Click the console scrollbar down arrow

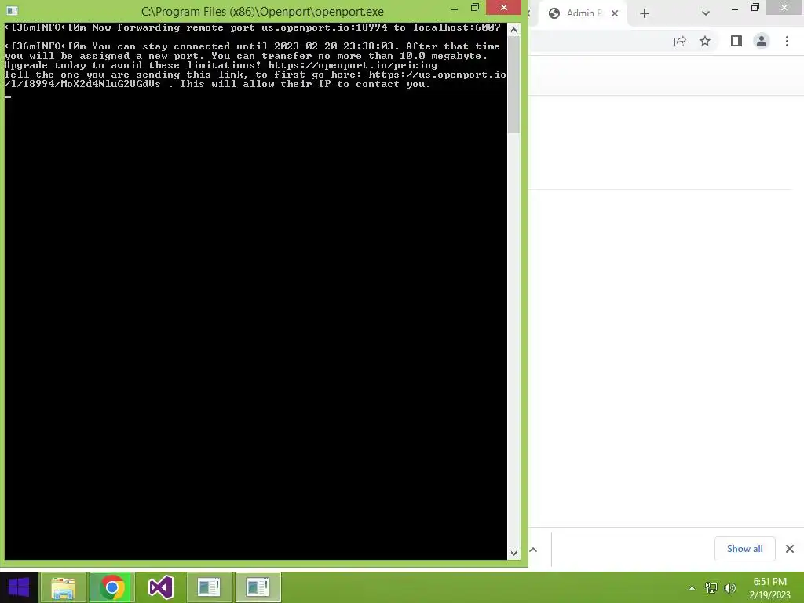(513, 554)
